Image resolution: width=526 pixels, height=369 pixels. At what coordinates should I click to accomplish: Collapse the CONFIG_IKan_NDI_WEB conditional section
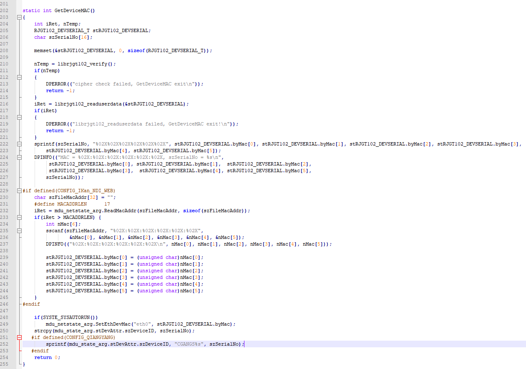19,191
